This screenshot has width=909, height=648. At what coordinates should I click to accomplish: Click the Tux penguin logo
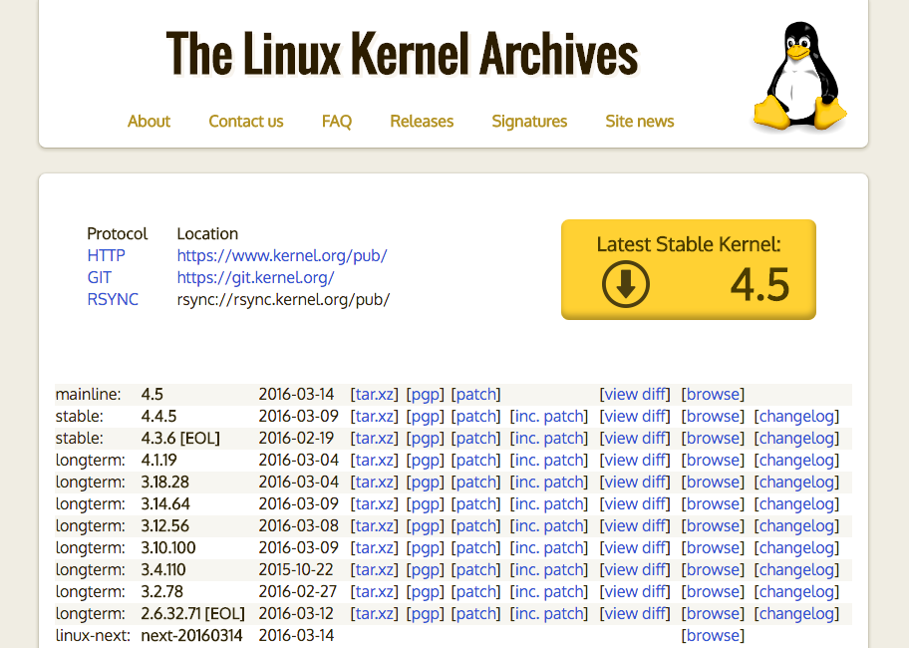tap(800, 76)
